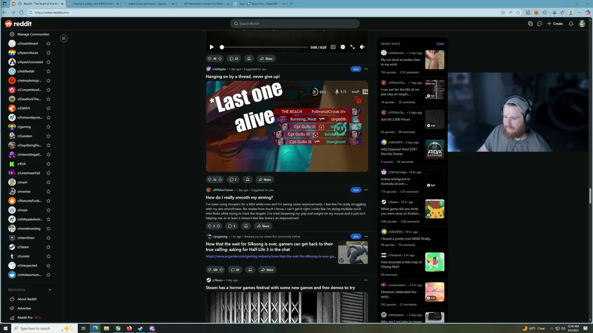
Task: Upvote the smooth aiming post
Action: coord(209,226)
